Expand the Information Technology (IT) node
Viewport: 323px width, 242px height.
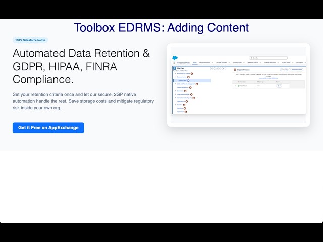(175, 98)
